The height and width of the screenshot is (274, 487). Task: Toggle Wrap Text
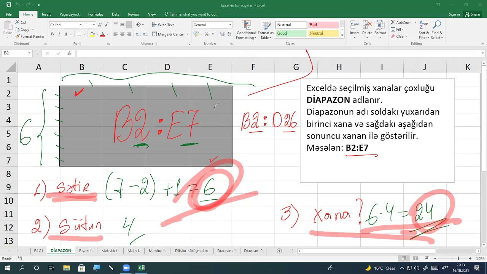pos(163,25)
